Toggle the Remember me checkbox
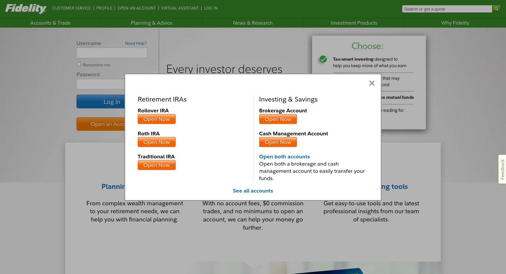 (79, 64)
